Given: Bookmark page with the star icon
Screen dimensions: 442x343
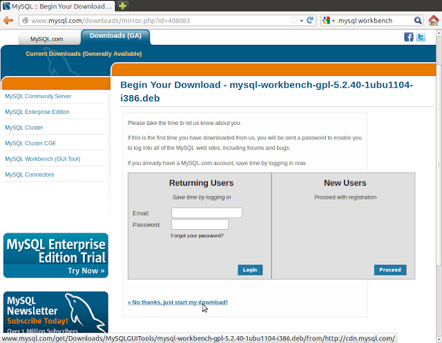Looking at the screenshot, I should click(x=294, y=20).
